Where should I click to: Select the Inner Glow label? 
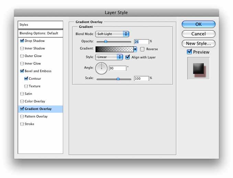click(x=33, y=64)
